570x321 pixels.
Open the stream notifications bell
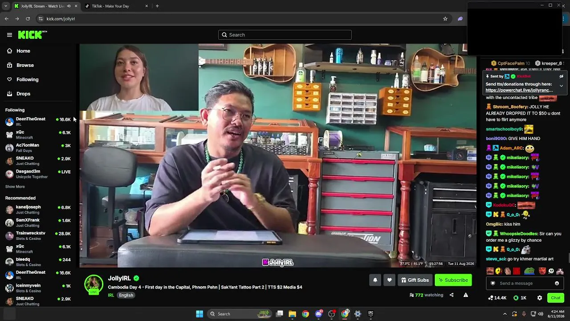click(x=375, y=280)
